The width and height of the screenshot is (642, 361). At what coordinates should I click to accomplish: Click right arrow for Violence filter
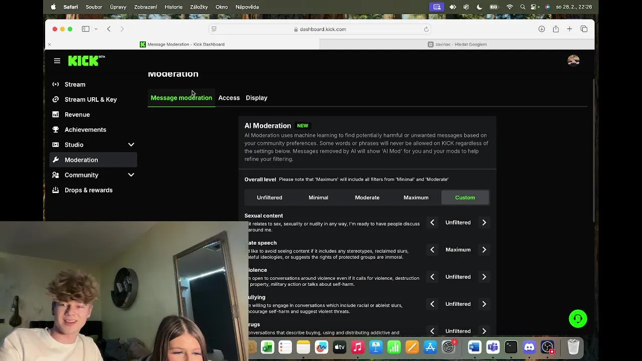pos(484,277)
